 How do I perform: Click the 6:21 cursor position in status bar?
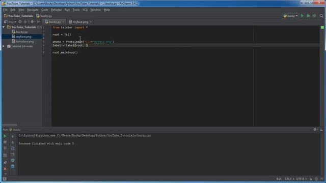(x=279, y=179)
